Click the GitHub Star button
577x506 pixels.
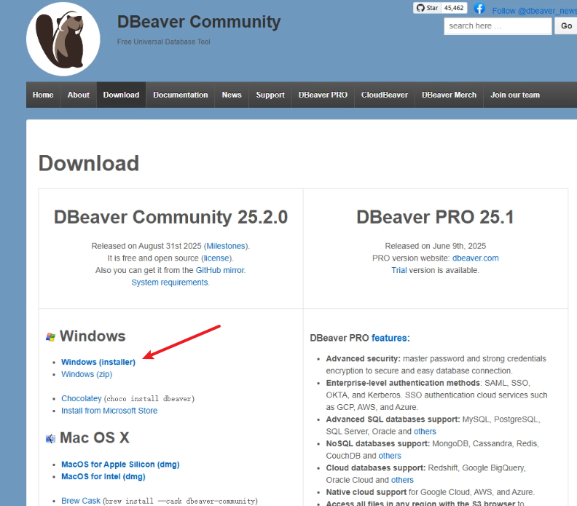click(x=427, y=8)
